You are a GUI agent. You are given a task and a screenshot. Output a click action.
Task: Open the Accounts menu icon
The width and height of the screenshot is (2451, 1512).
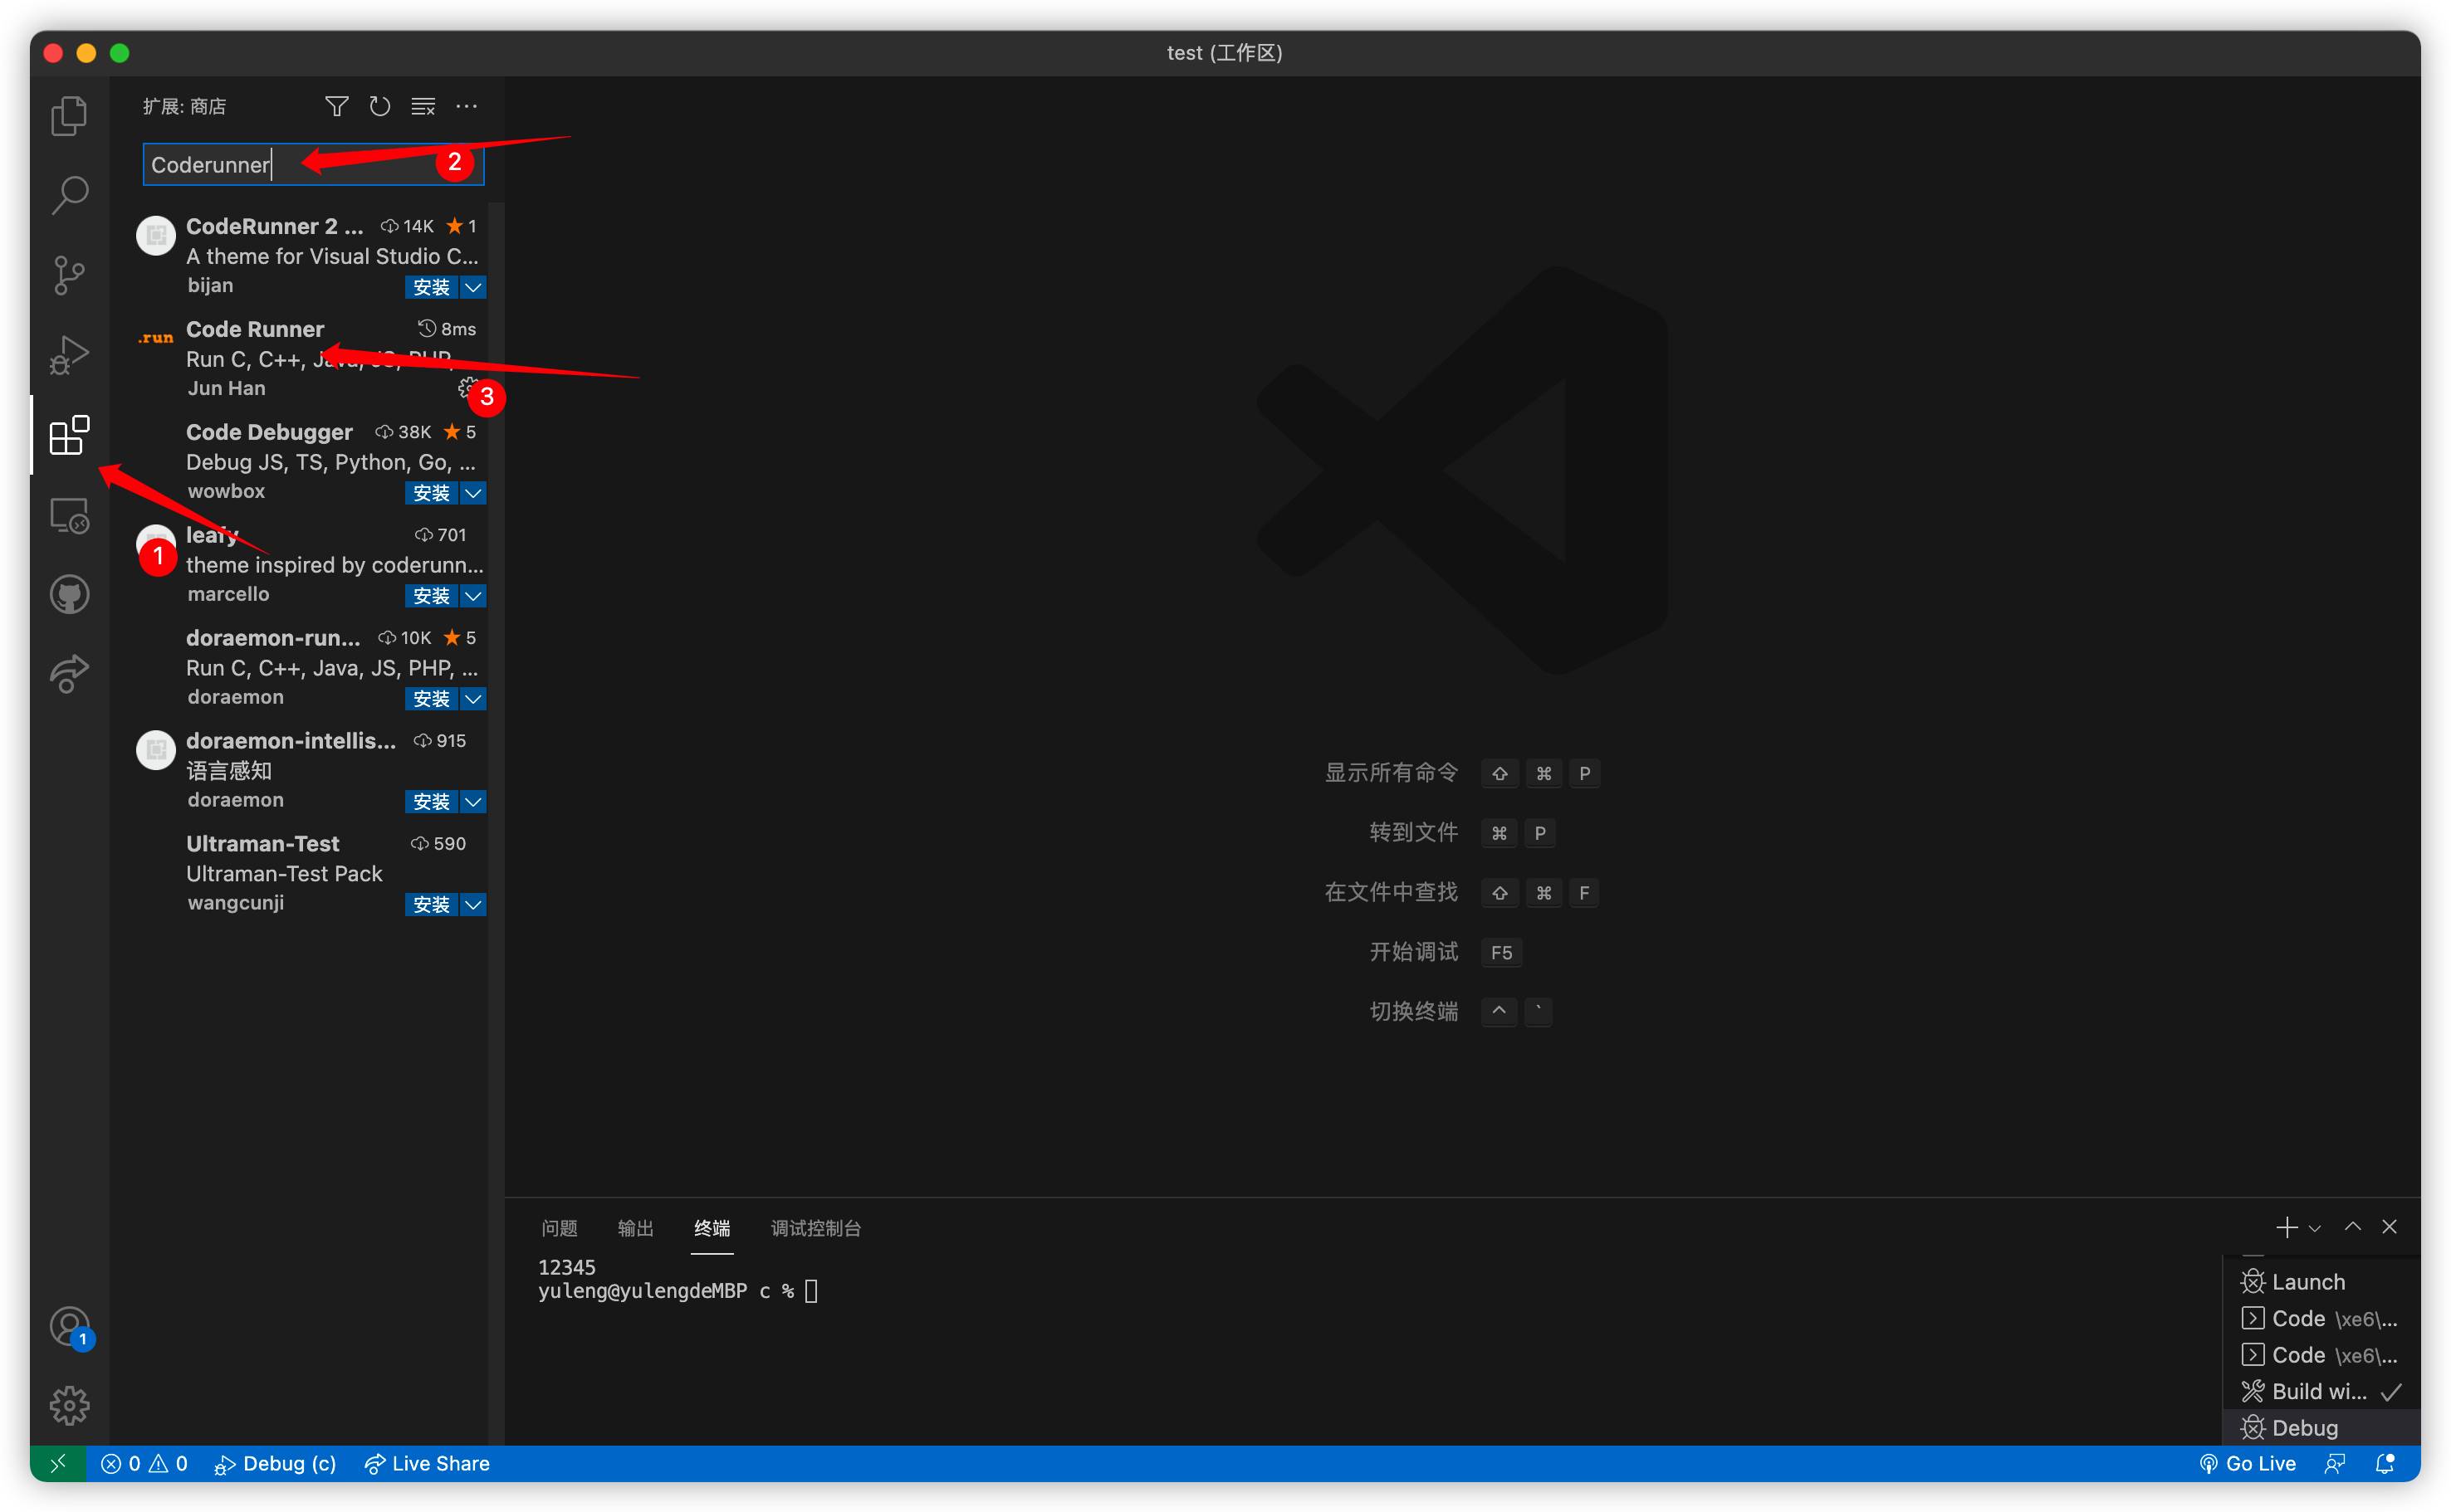[69, 1328]
